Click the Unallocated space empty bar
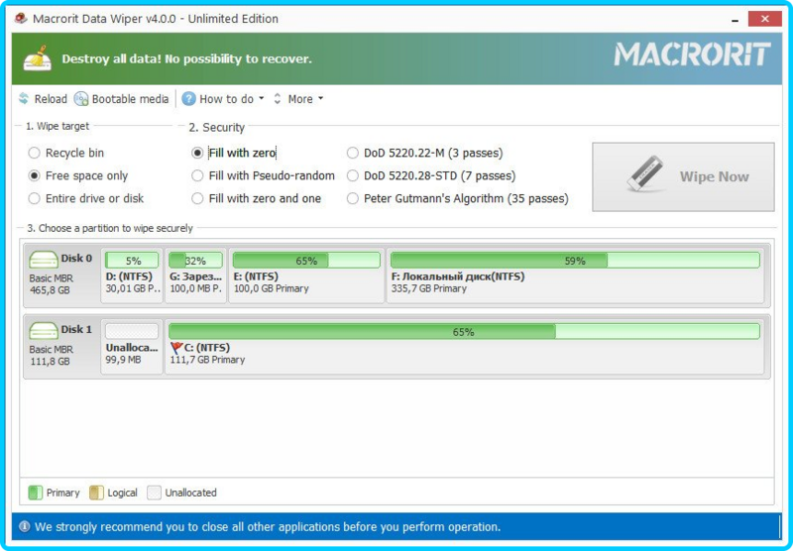The height and width of the screenshot is (551, 793). coord(132,332)
